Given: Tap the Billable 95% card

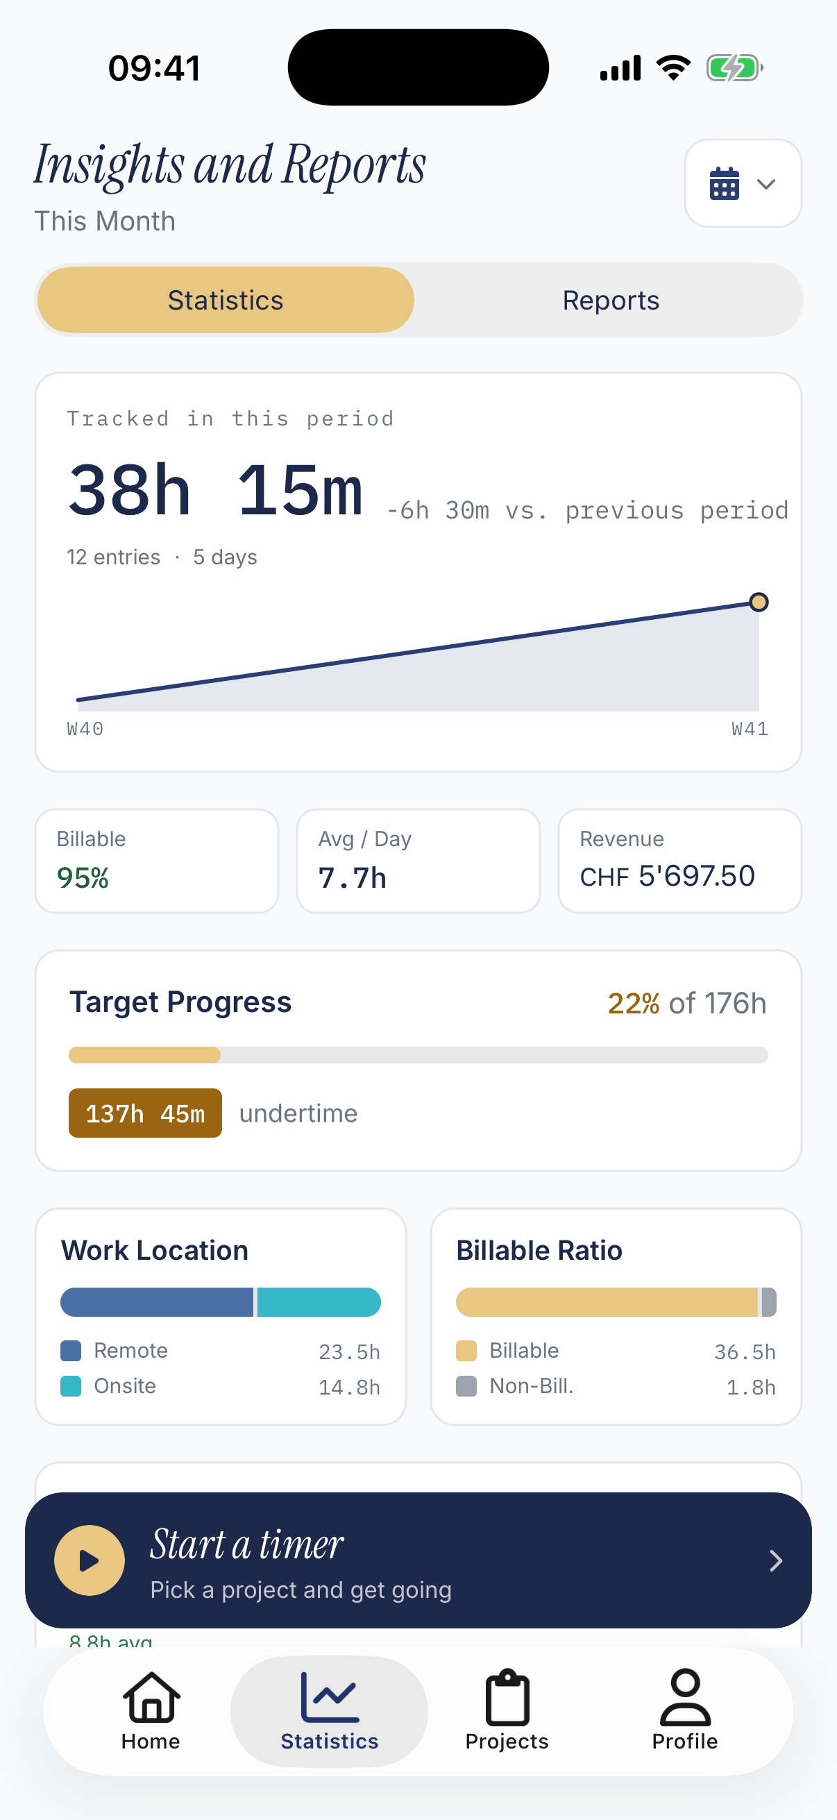Looking at the screenshot, I should tap(157, 861).
